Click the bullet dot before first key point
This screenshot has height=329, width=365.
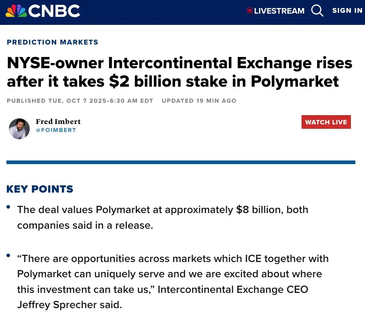pos(8,207)
